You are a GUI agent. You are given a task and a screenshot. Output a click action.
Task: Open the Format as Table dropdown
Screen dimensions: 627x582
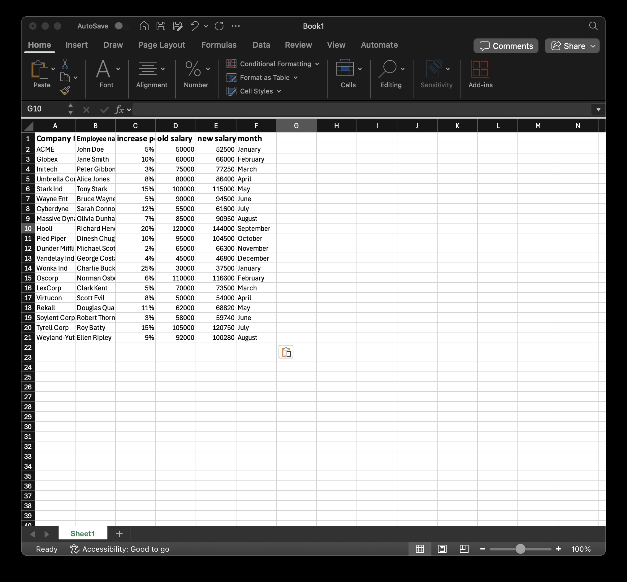(262, 77)
